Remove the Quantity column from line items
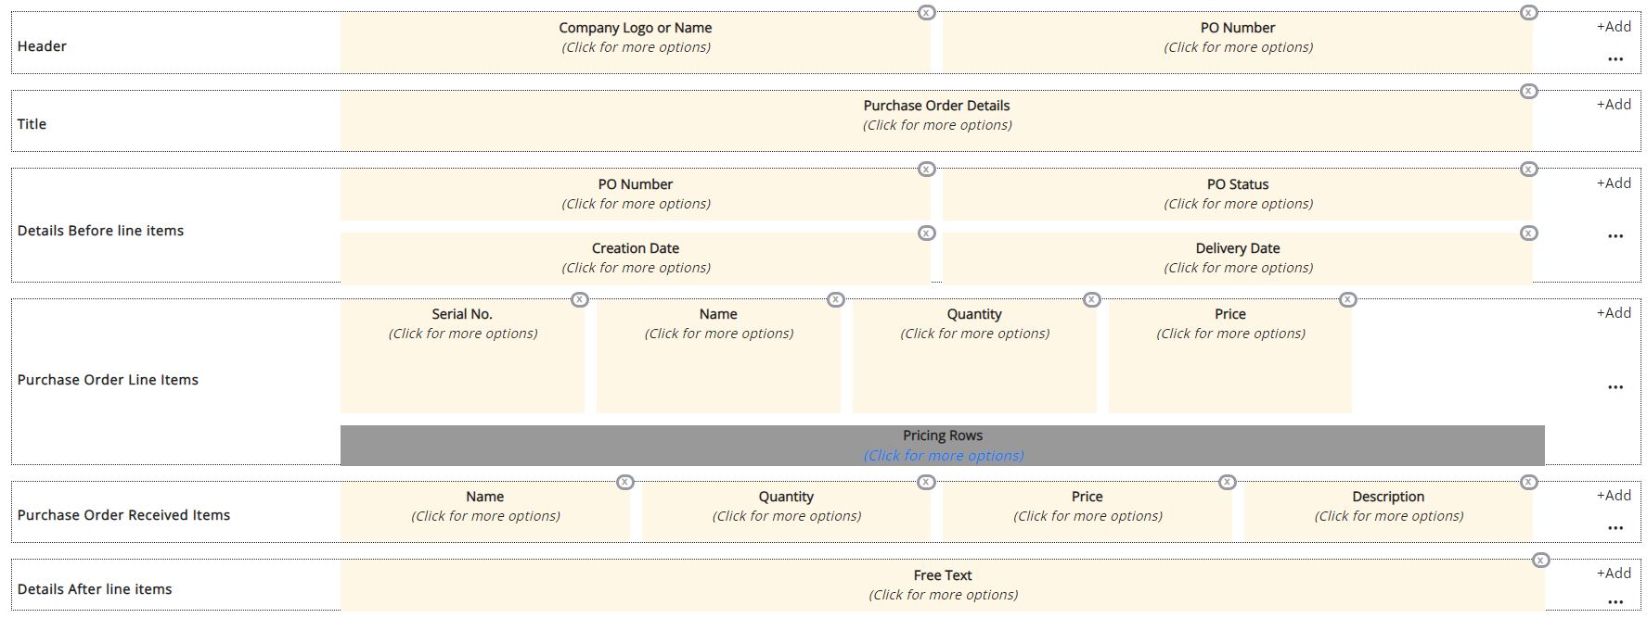 1090,299
